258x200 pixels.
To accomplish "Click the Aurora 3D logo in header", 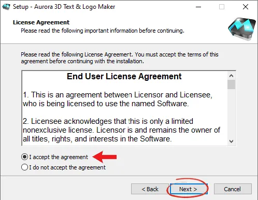I will (242, 29).
